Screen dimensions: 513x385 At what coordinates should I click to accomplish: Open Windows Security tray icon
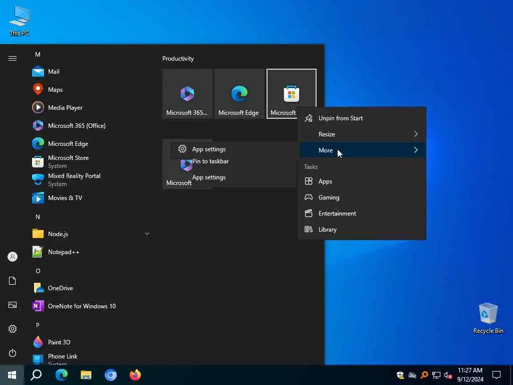pyautogui.click(x=400, y=375)
